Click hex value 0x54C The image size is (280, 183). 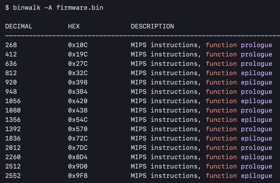(78, 120)
